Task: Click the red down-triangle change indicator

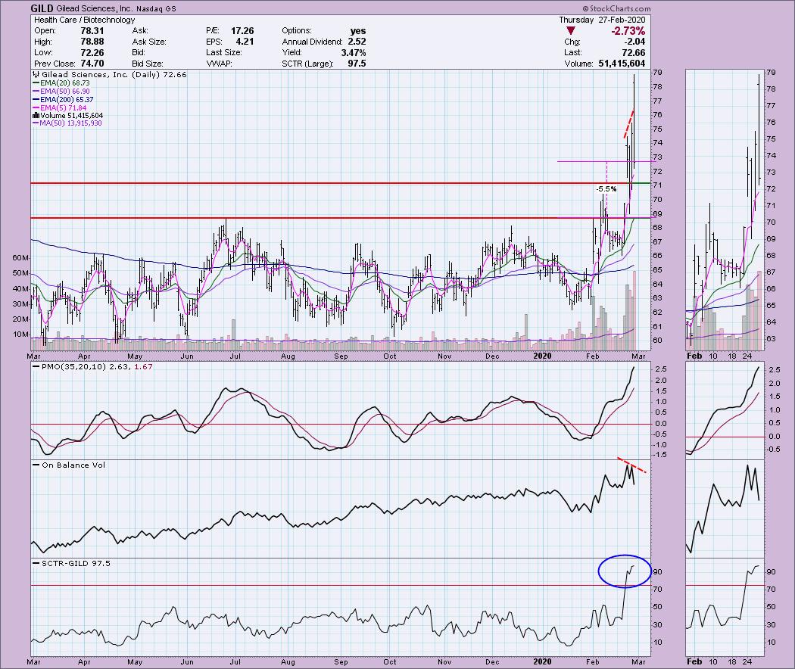Action: point(571,32)
